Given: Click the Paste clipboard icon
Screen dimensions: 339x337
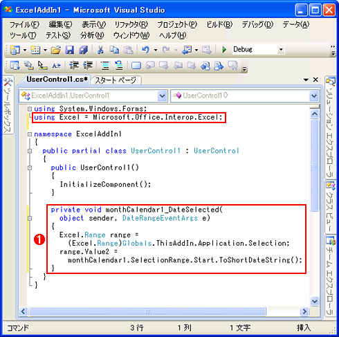Looking at the screenshot, I should tap(129, 50).
